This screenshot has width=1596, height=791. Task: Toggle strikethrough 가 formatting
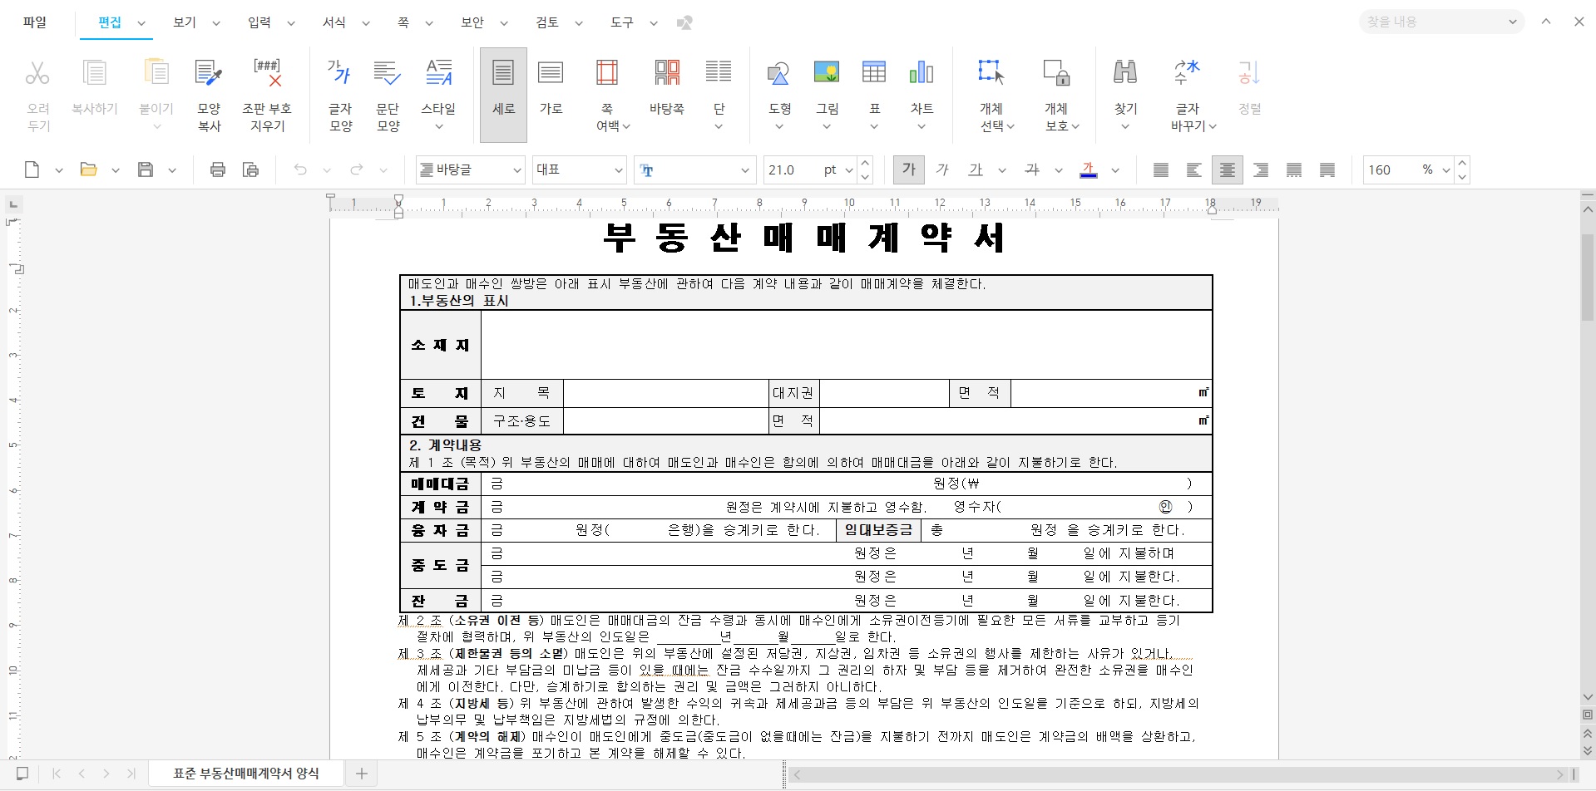[x=1032, y=169]
